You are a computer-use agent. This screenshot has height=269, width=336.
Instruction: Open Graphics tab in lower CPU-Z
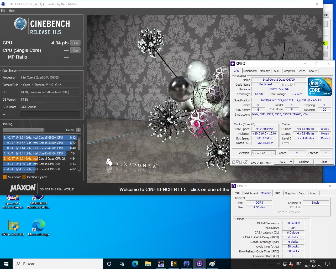(x=290, y=193)
